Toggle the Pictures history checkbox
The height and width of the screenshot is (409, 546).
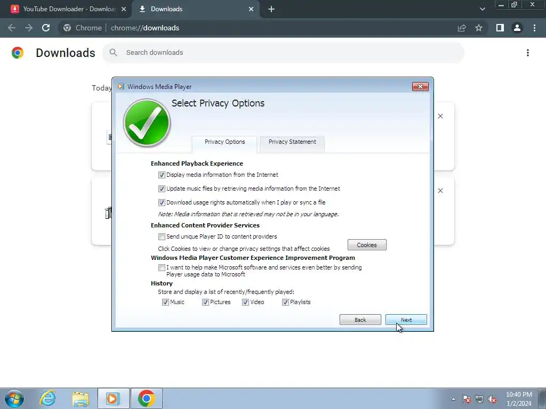coord(205,302)
